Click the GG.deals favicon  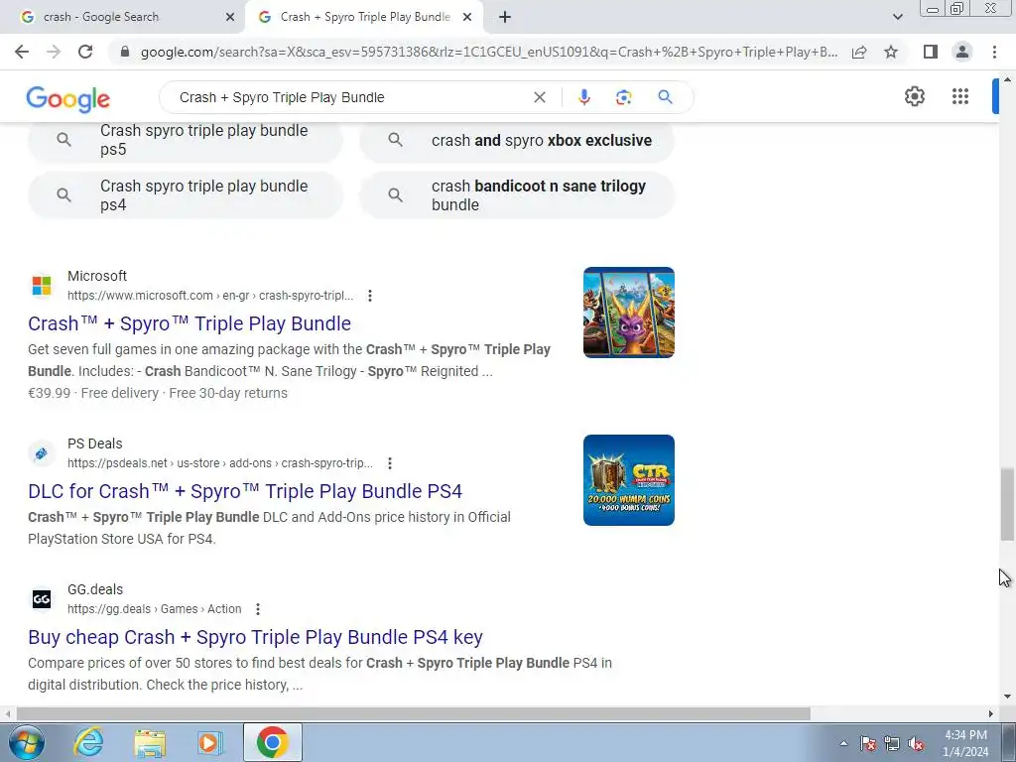pyautogui.click(x=42, y=598)
